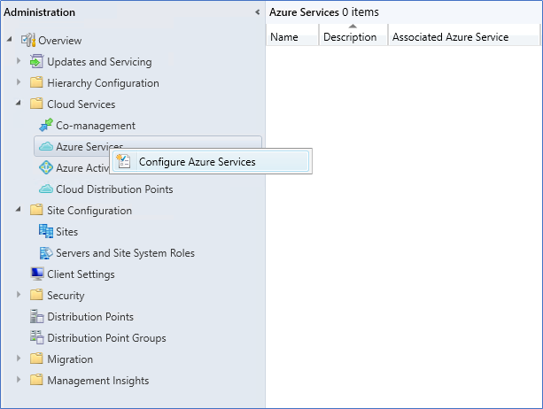Viewport: 543px width, 409px height.
Task: Click the Site Configuration folder icon
Action: [36, 210]
